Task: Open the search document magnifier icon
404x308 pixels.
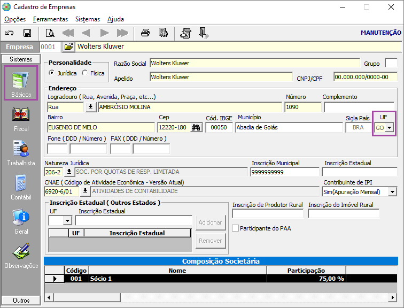Action: pyautogui.click(x=50, y=33)
